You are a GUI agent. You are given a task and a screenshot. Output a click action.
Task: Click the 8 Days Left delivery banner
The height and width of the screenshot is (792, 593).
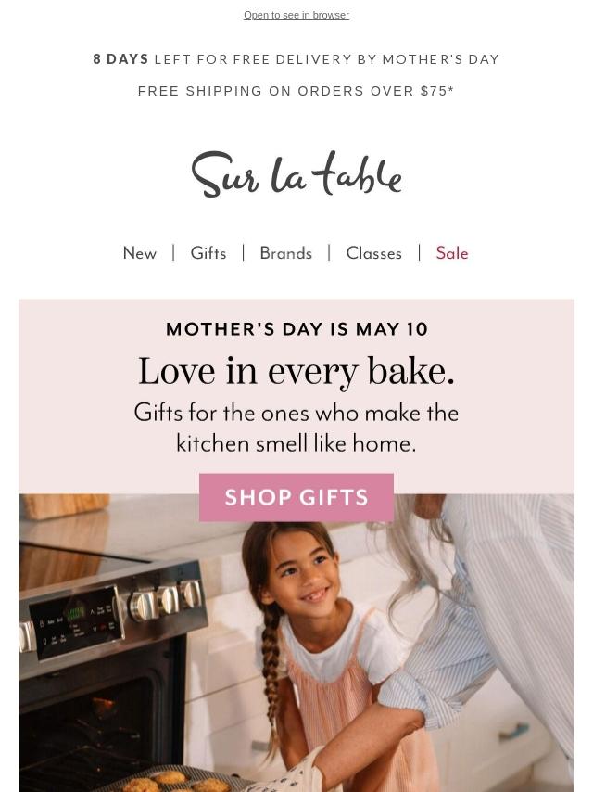(x=296, y=59)
